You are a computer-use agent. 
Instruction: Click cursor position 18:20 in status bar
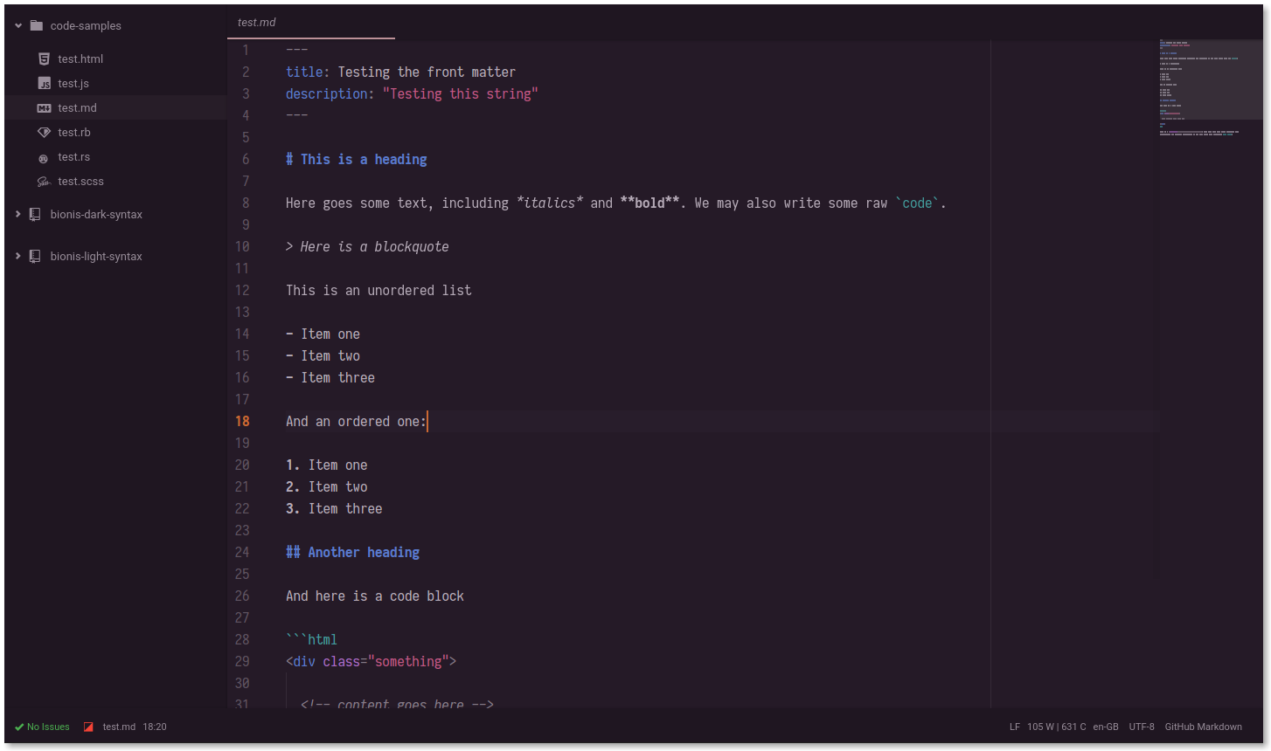pyautogui.click(x=155, y=727)
